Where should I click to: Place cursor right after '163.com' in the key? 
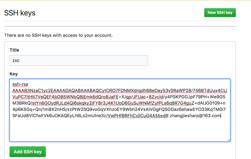[x=221, y=116]
